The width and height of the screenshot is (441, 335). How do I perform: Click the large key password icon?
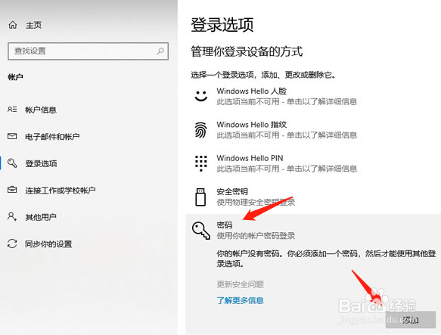201,231
